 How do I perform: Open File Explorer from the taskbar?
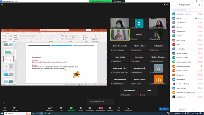point(33,113)
